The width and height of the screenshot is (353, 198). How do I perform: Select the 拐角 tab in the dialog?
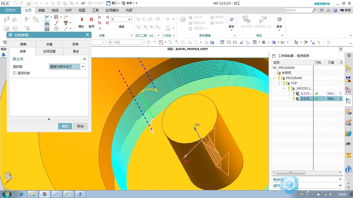[75, 44]
